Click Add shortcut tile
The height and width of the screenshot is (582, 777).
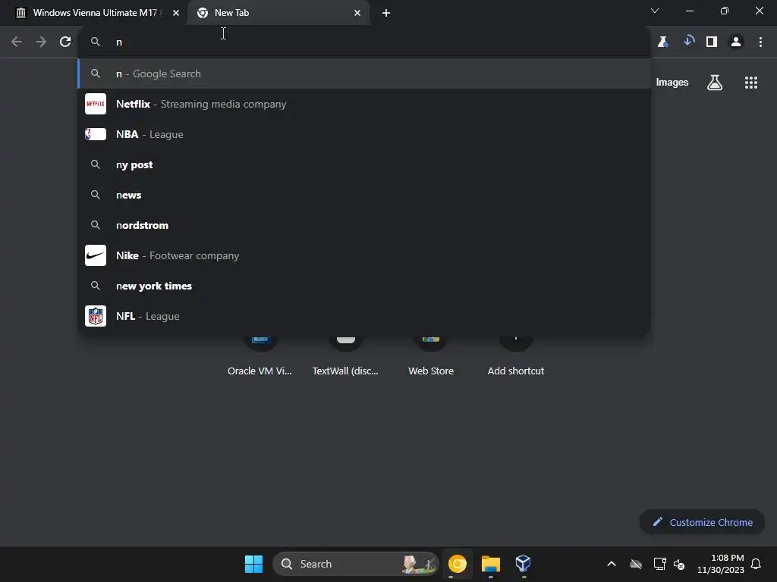coord(516,356)
